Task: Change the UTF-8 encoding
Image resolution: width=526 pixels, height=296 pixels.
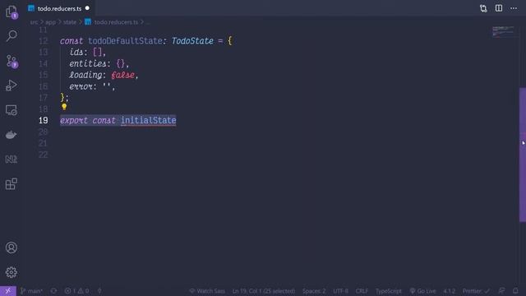Action: click(x=340, y=291)
